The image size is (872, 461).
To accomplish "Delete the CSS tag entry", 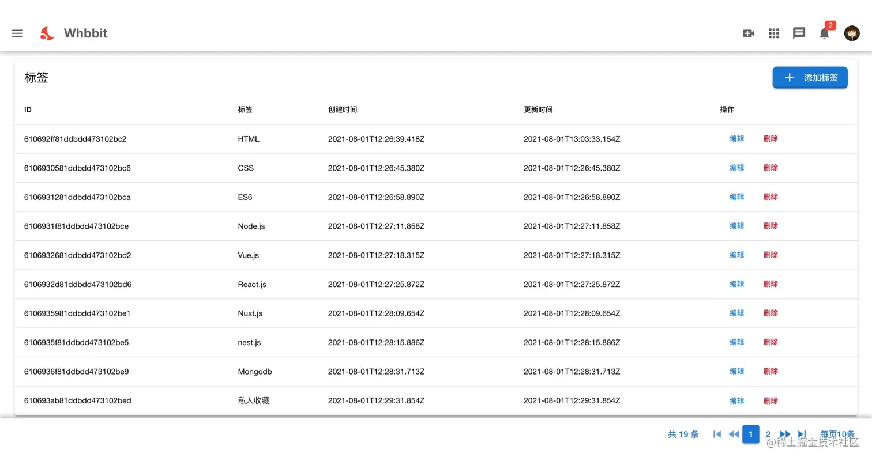I will tap(770, 168).
